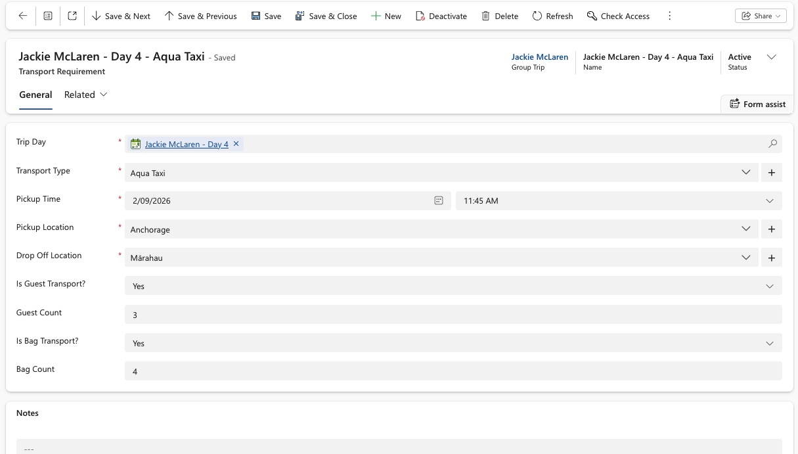The height and width of the screenshot is (454, 798).
Task: Switch to the General tab
Action: [35, 95]
